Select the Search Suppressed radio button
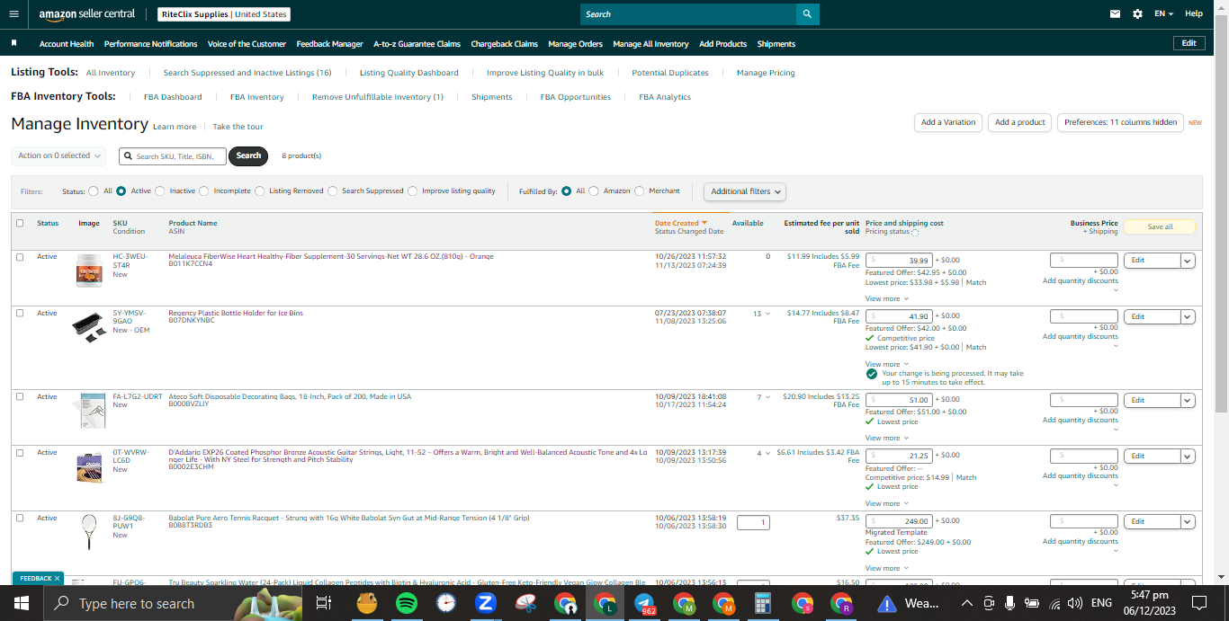This screenshot has height=621, width=1229. pyautogui.click(x=333, y=191)
